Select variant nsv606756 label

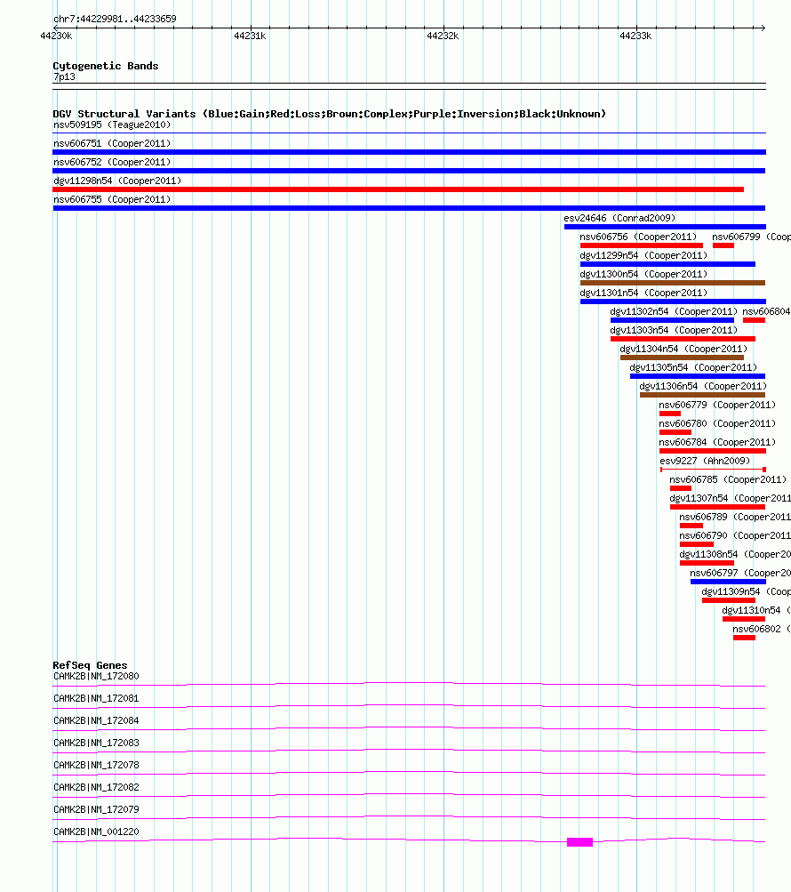pyautogui.click(x=638, y=237)
